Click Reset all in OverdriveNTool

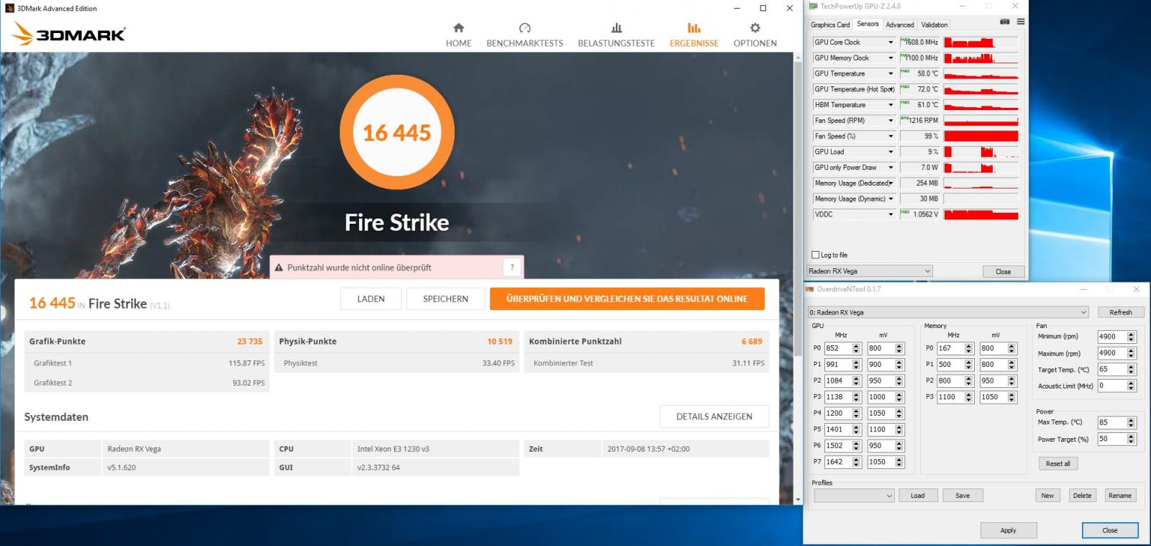tap(1057, 463)
